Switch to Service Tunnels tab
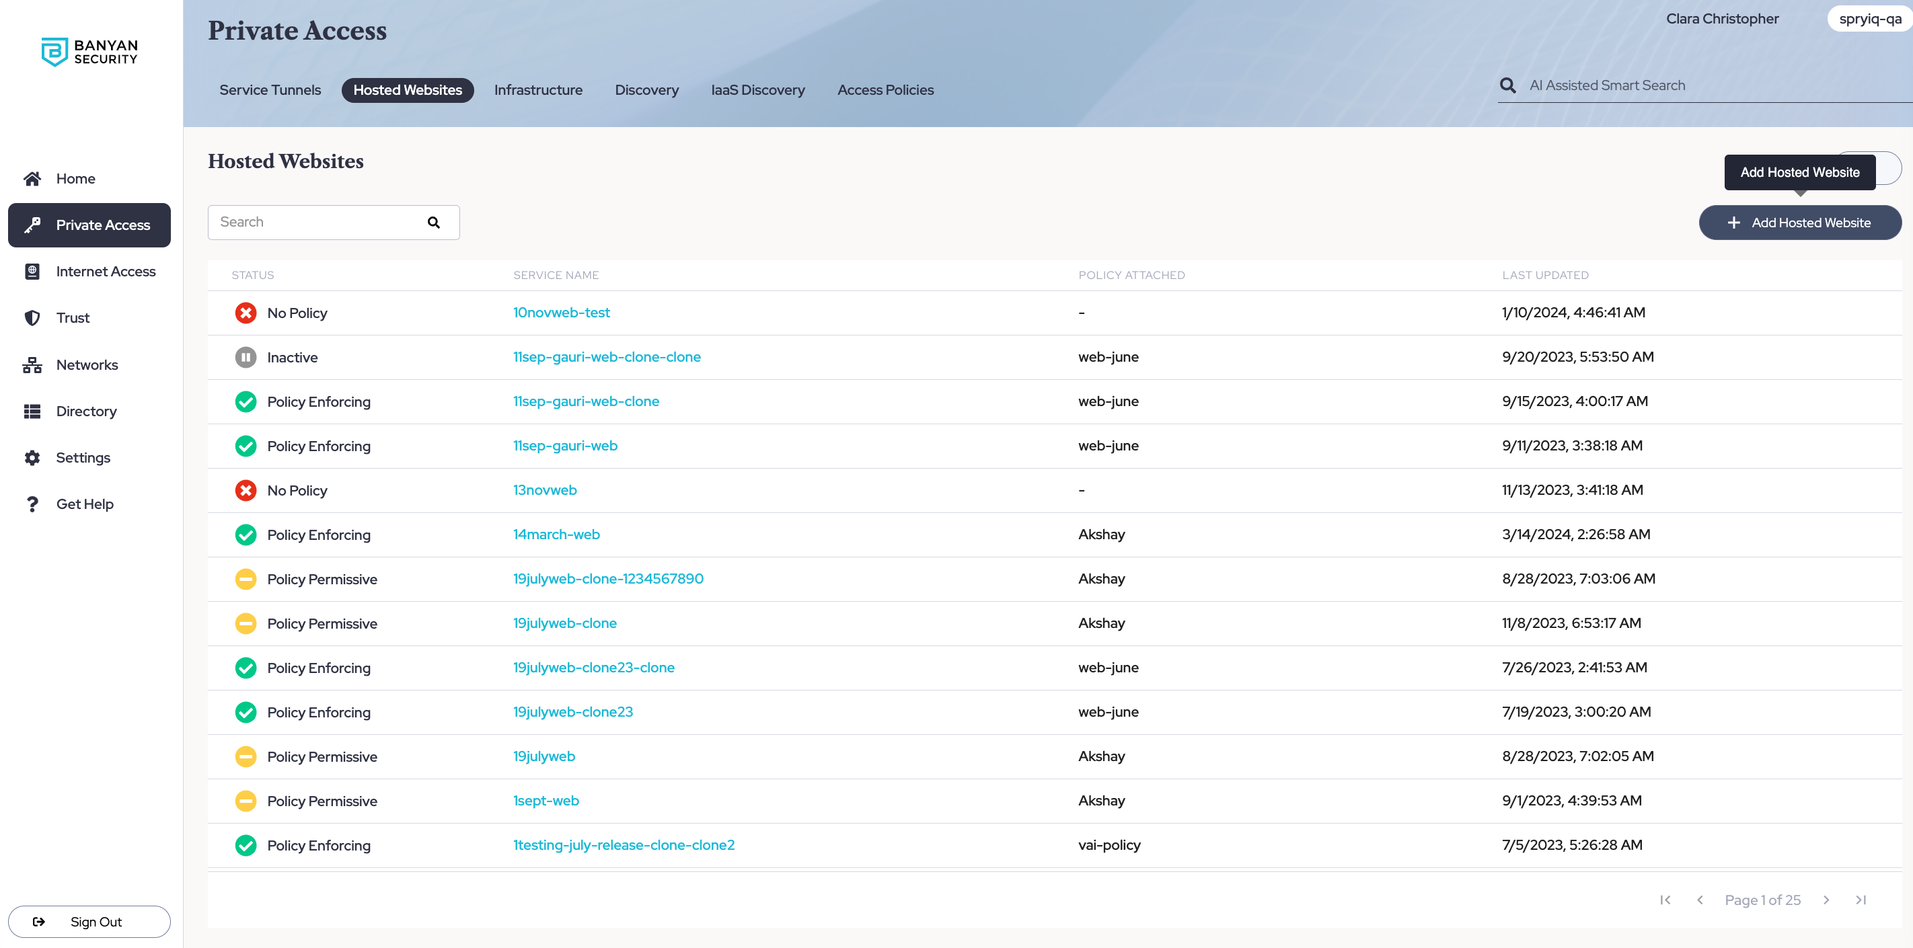The image size is (1913, 948). [x=270, y=90]
